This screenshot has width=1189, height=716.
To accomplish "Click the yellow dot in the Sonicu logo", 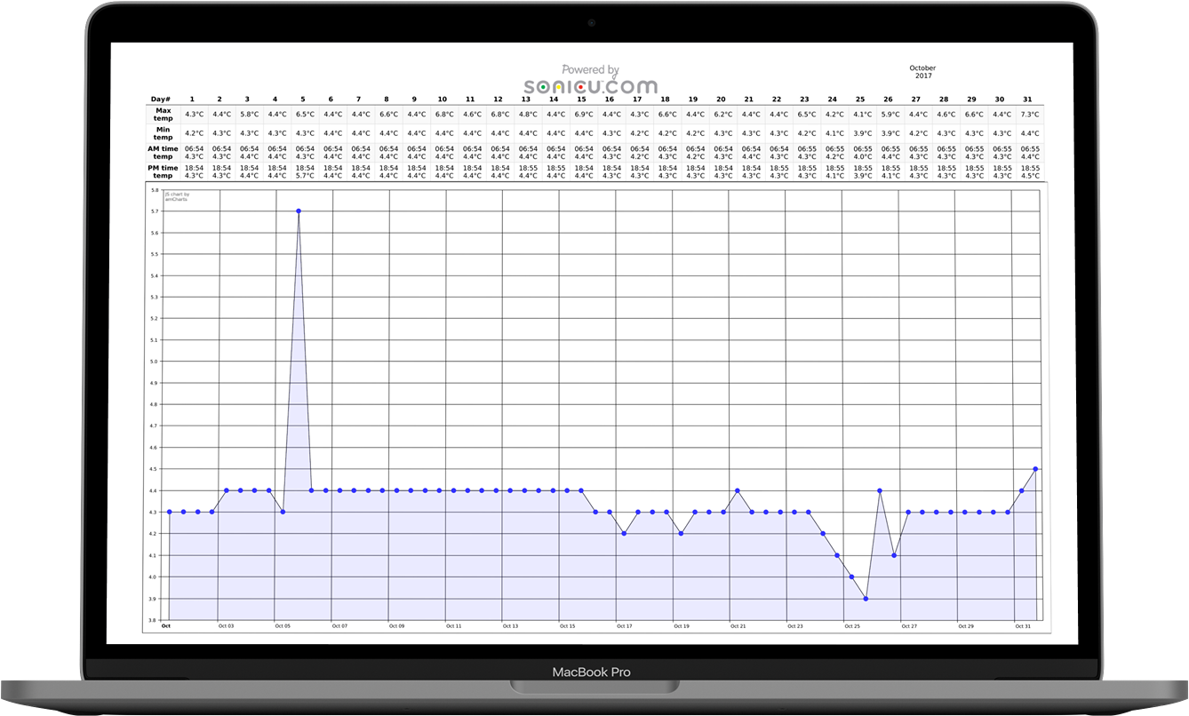I will [x=559, y=87].
